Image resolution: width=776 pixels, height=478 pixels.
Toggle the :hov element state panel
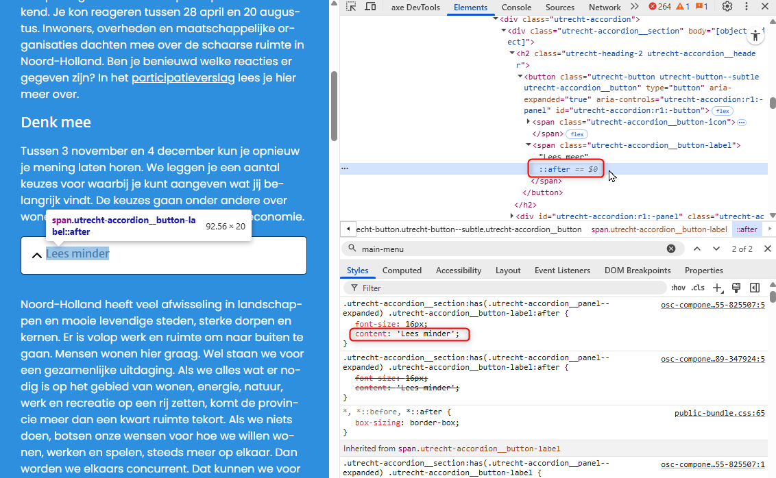click(678, 288)
